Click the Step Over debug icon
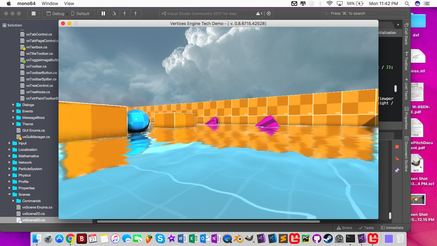The height and width of the screenshot is (246, 437). tap(114, 13)
